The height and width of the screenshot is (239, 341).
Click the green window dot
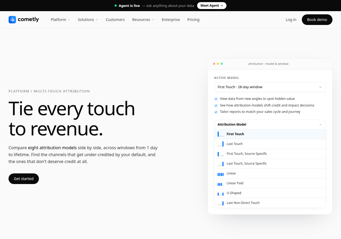click(222, 64)
